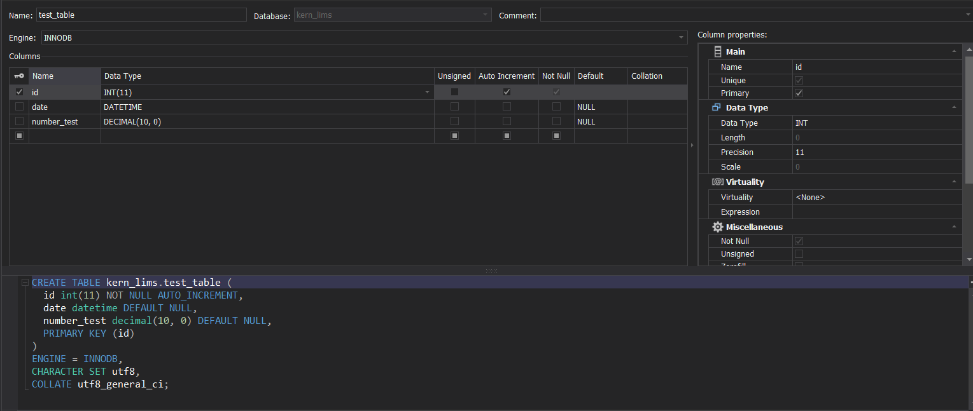Click the Data Type section icon
This screenshot has height=411, width=973.
click(x=717, y=107)
